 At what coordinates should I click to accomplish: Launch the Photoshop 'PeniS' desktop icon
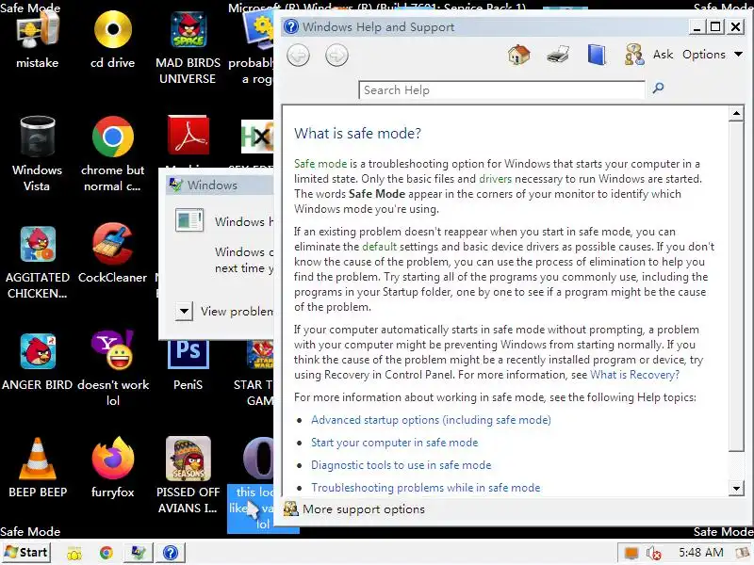(188, 354)
